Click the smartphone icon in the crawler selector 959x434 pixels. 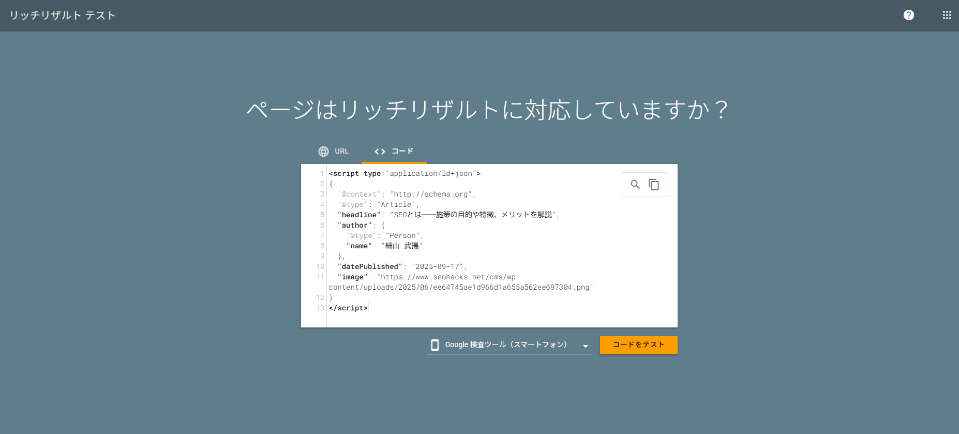[435, 345]
